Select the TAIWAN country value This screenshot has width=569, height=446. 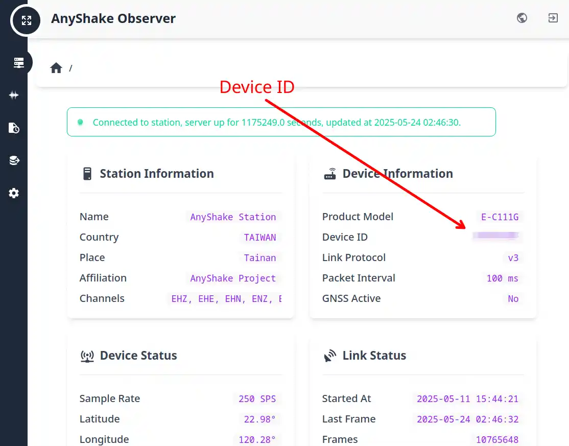coord(260,238)
